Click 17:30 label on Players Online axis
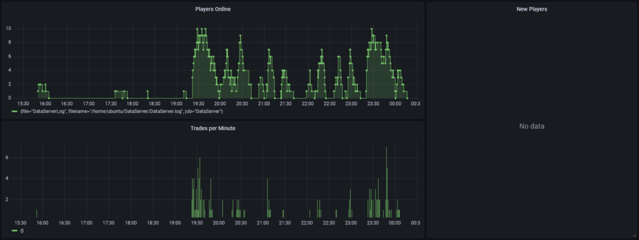The height and width of the screenshot is (240, 639). coord(110,103)
